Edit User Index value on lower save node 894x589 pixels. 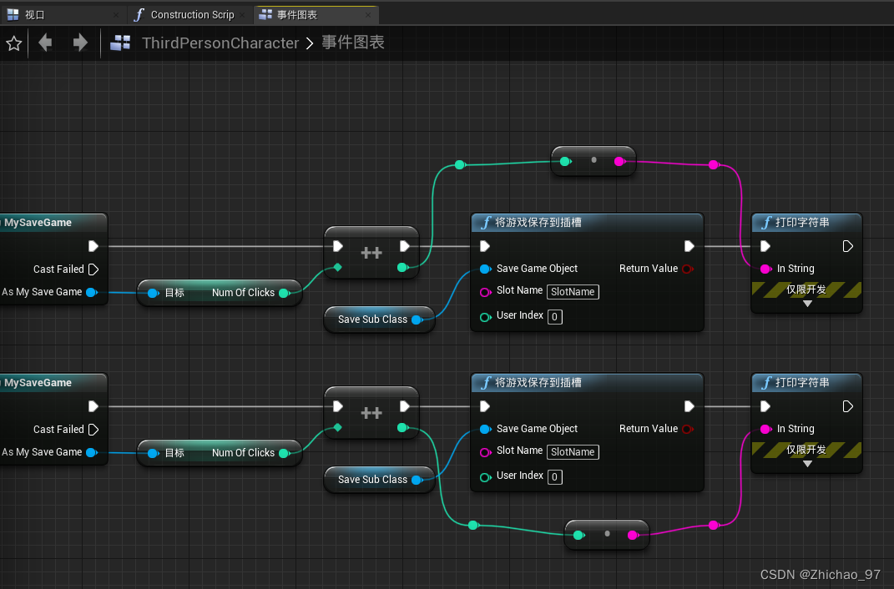(x=555, y=476)
